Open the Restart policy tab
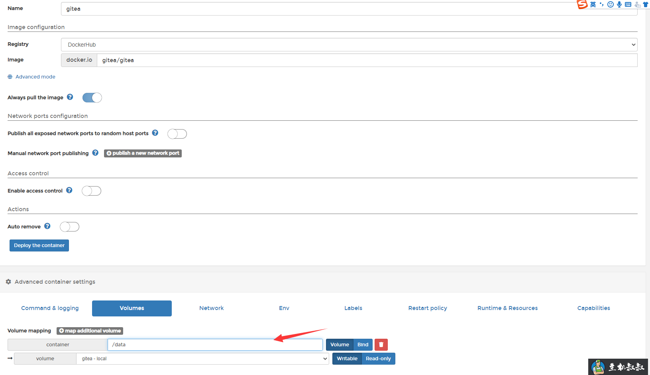 [428, 308]
